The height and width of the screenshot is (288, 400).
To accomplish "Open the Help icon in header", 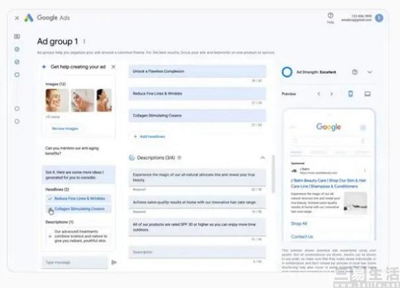I will click(330, 15).
